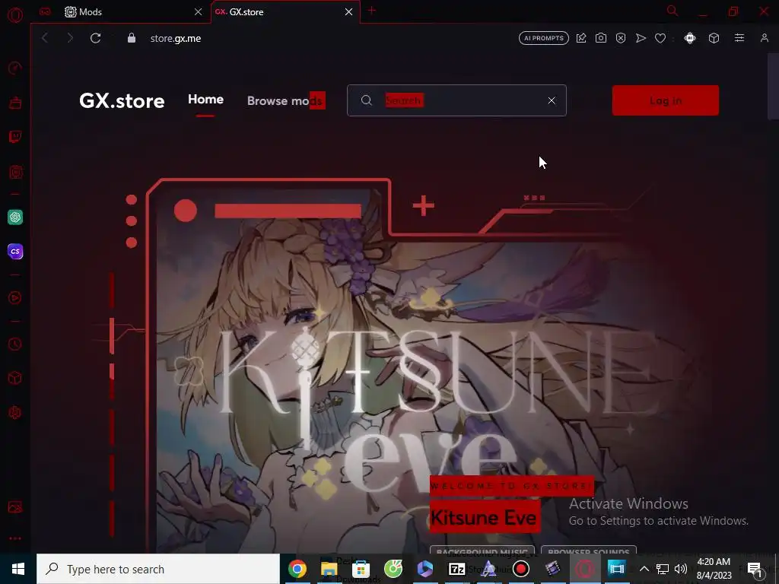Click the GX.store logo

(x=122, y=101)
